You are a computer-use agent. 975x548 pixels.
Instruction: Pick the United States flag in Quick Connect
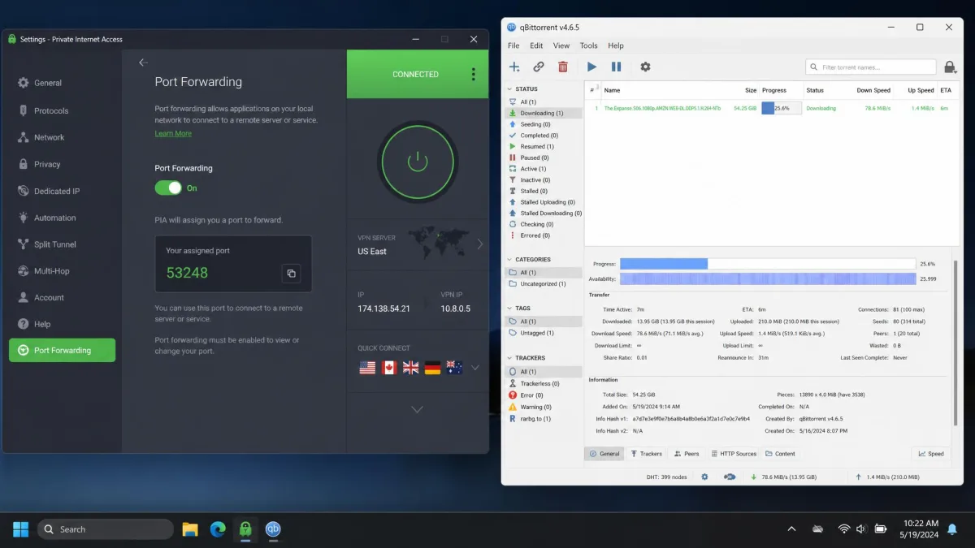point(367,368)
